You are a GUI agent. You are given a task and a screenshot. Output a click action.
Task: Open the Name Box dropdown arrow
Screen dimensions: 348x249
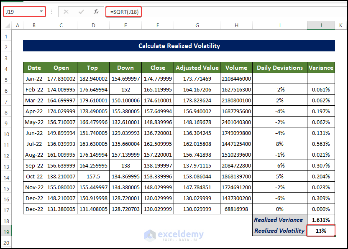(41, 12)
